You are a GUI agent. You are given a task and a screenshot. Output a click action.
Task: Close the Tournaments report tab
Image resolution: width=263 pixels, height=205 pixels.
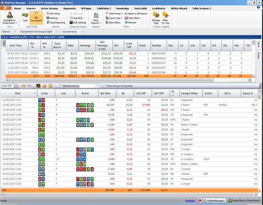pyautogui.click(x=82, y=32)
